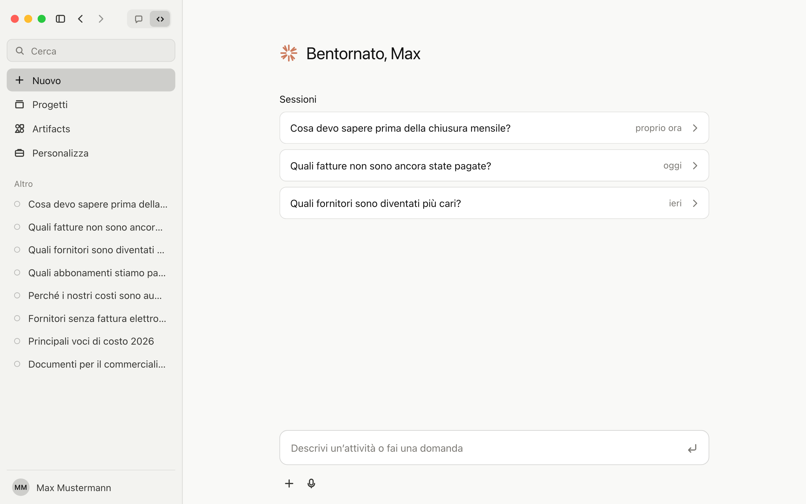Image resolution: width=806 pixels, height=504 pixels.
Task: Add attachment with plus icon below prompt
Action: 289,483
